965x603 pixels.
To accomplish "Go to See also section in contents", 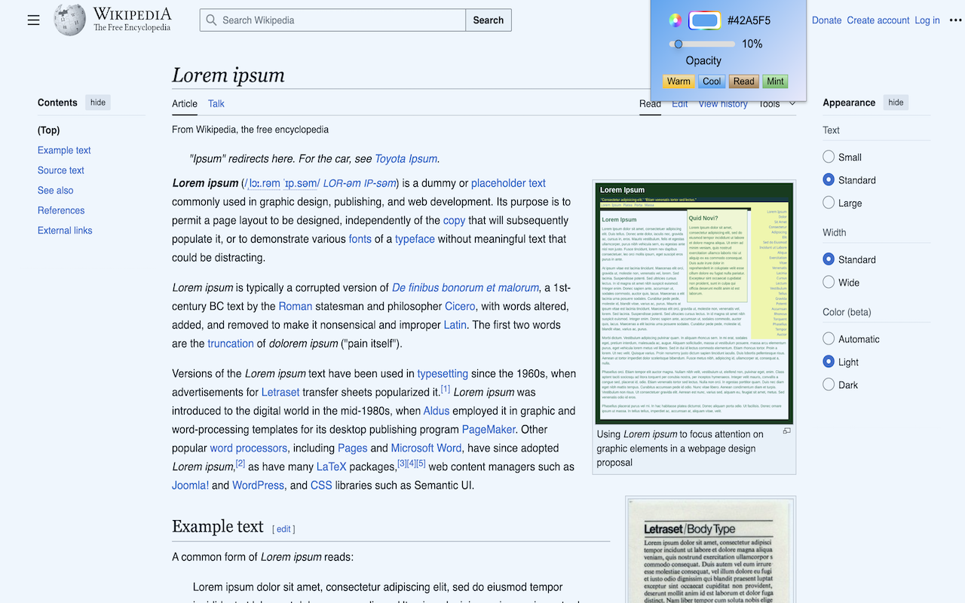I will (x=56, y=191).
